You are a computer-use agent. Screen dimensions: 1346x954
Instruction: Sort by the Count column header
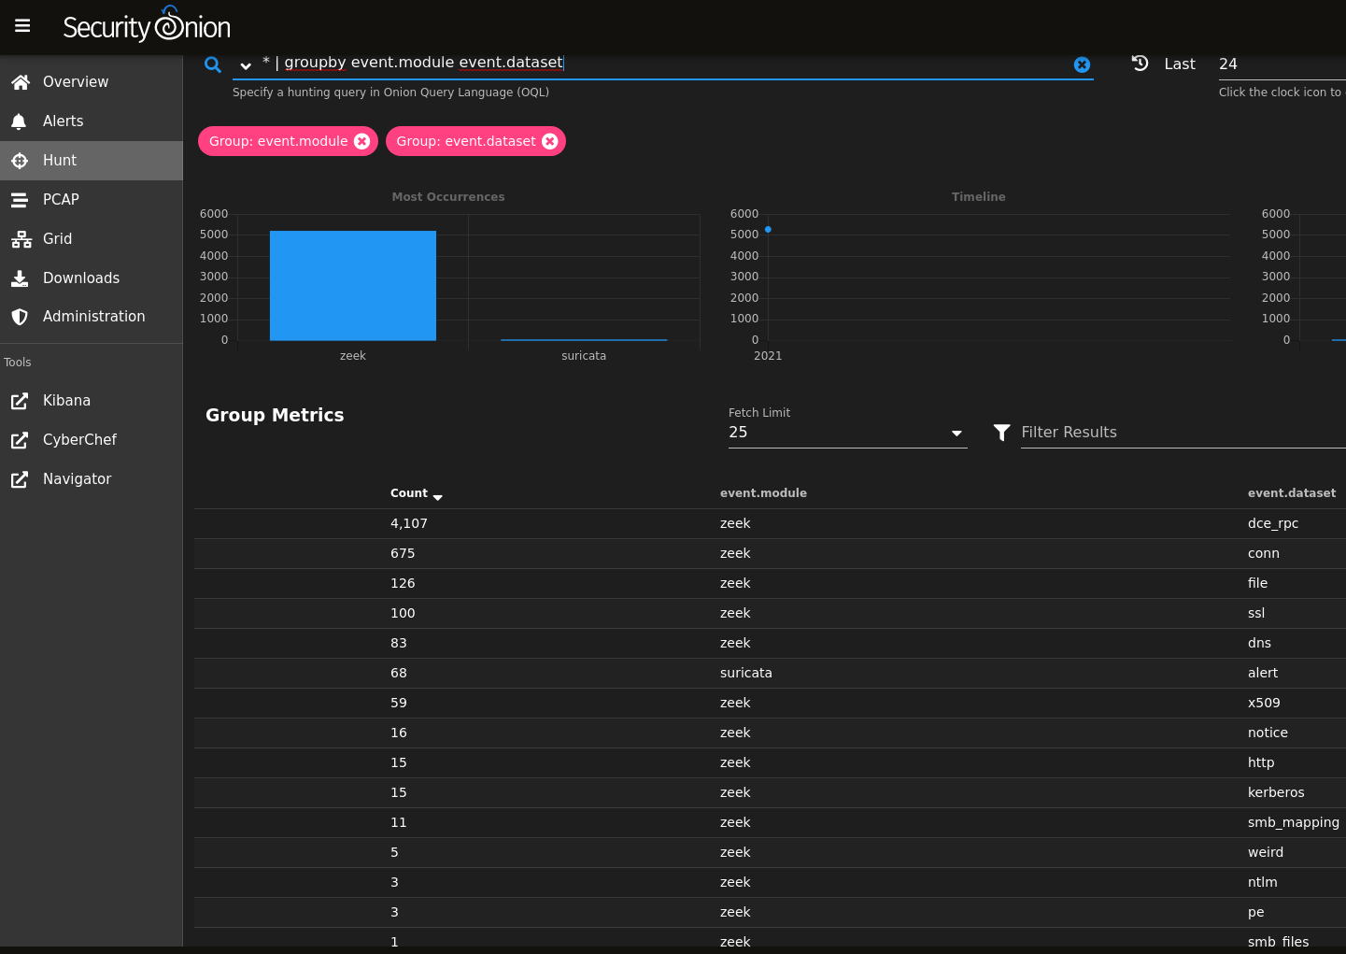[x=409, y=493]
